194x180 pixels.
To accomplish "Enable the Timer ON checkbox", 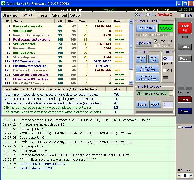I will click(x=165, y=71).
